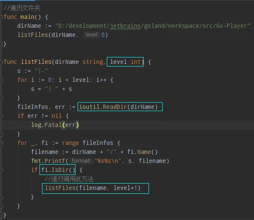Fold the 'if fi.IsDir()' block

[1, 170]
